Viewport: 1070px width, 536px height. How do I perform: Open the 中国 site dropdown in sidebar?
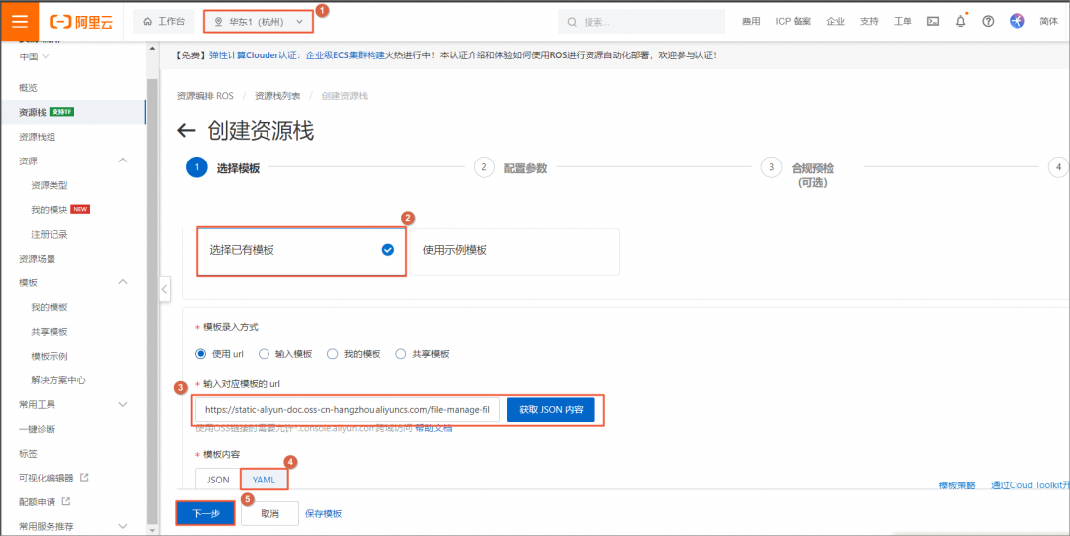pos(34,56)
